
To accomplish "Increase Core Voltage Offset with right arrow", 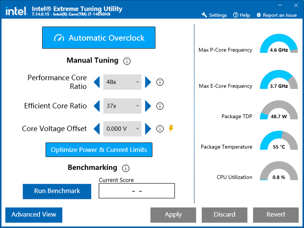I will [148, 129].
